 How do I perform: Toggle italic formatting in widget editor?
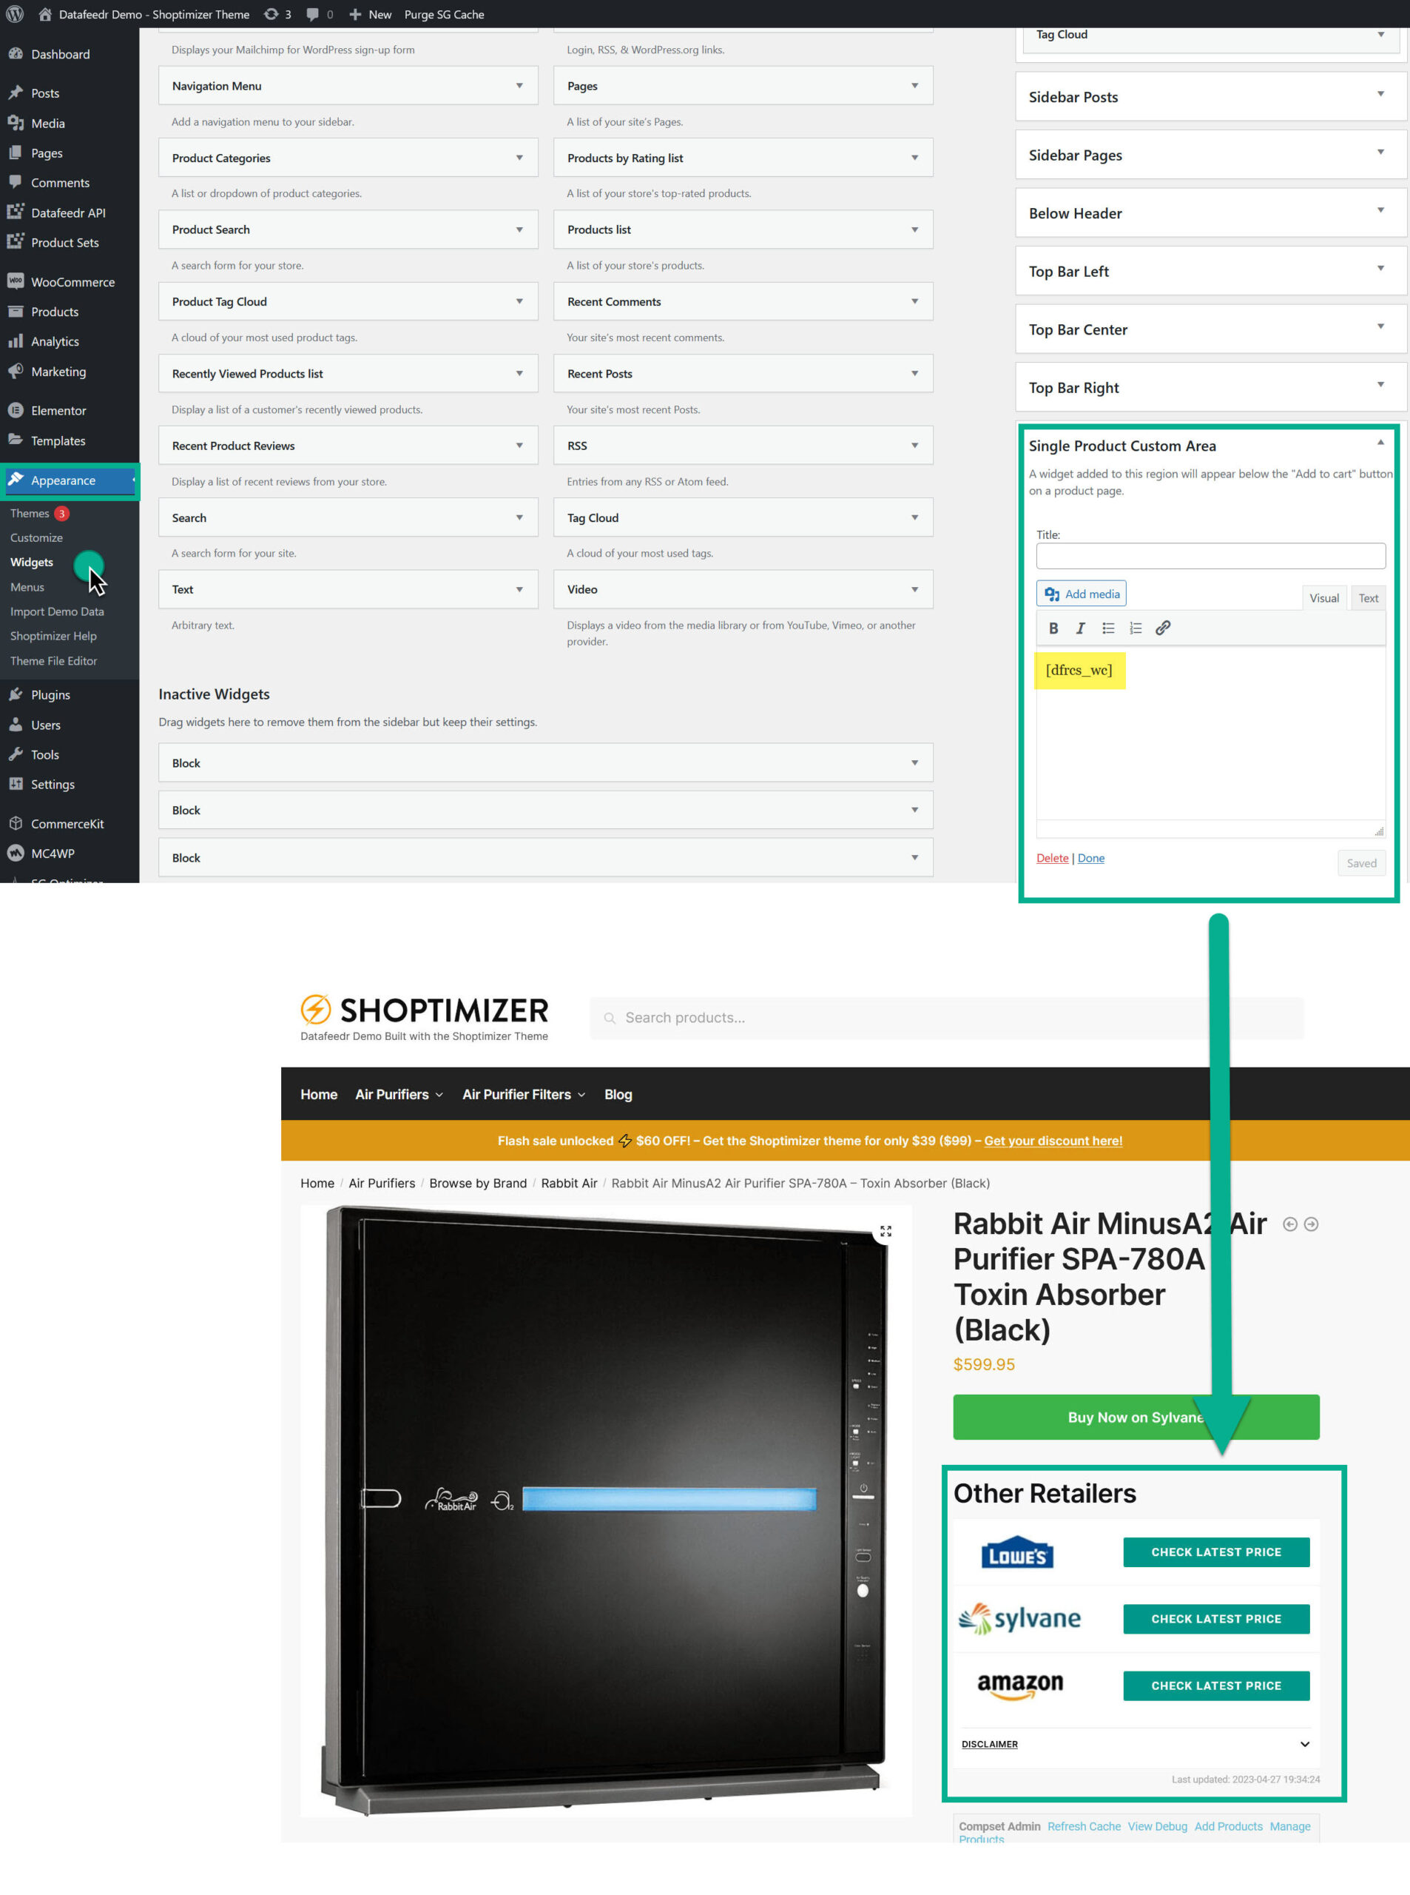tap(1081, 628)
